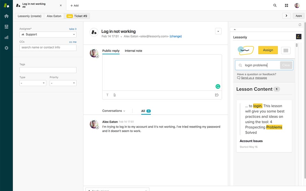Click the Lessonly app logo icon

[x=299, y=36]
